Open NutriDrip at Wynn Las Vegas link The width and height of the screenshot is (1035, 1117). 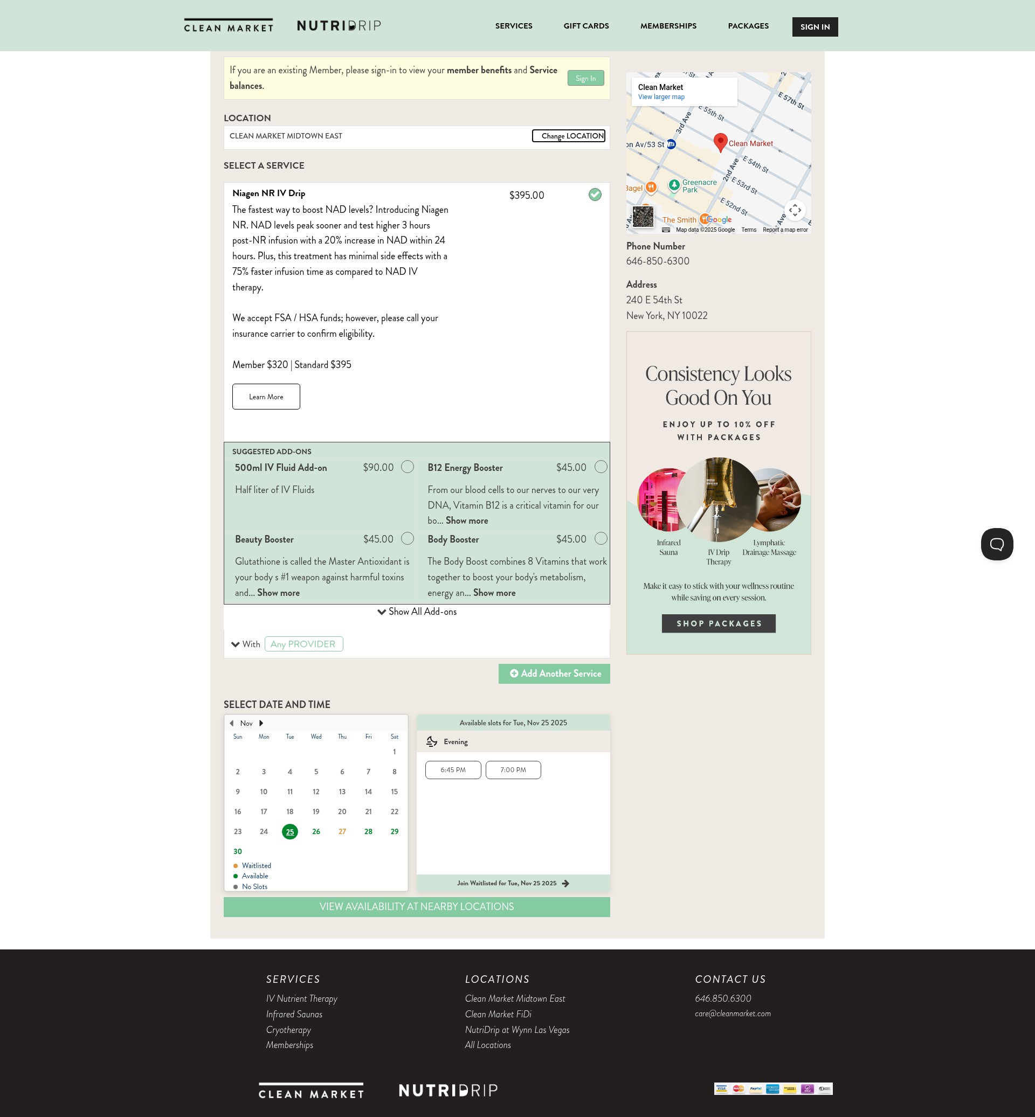[x=517, y=1030]
